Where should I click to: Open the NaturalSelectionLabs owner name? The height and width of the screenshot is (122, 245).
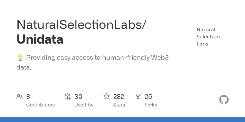81,25
